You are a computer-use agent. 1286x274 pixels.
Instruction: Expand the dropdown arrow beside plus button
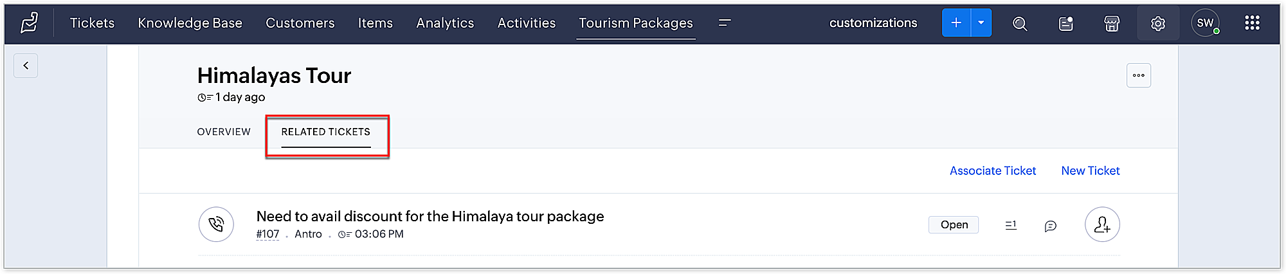(x=981, y=23)
